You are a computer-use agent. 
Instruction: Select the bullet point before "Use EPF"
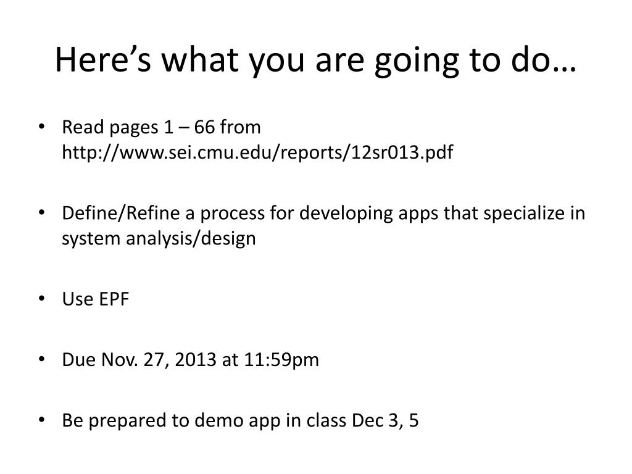41,299
